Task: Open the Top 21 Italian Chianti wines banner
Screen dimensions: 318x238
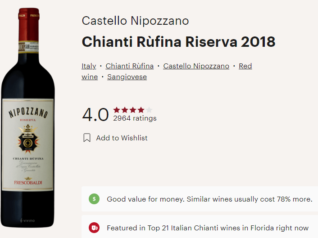Action: tap(200, 227)
